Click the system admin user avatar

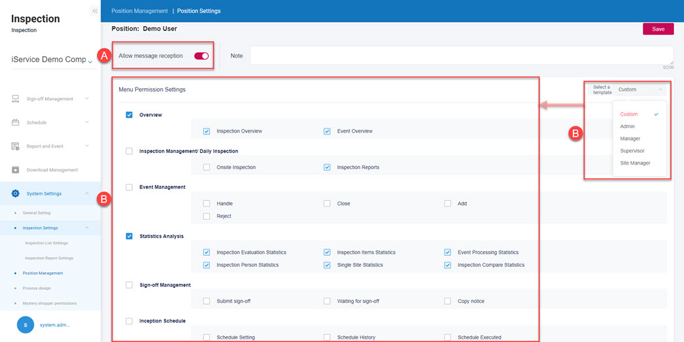26,324
